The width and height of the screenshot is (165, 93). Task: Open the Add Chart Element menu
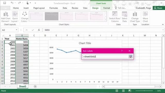coord(6,17)
